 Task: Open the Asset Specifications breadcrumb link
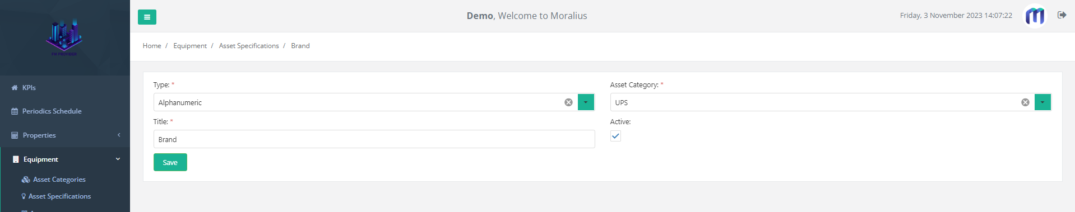[x=249, y=46]
